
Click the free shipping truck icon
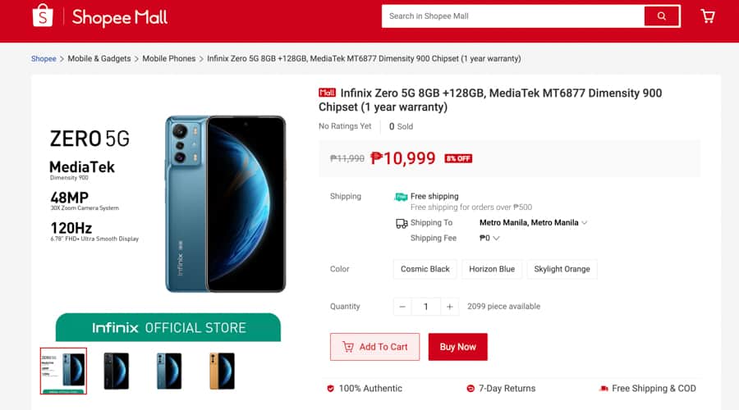(x=401, y=197)
